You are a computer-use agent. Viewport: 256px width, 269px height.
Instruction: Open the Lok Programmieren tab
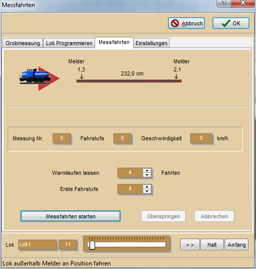coord(69,43)
